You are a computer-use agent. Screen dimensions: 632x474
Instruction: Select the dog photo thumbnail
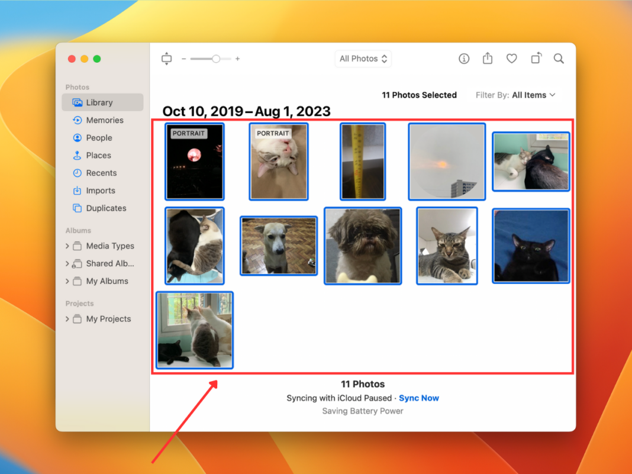[x=278, y=246]
